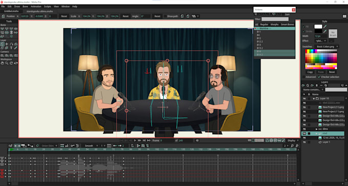Open the Onion Skins dropdown
Viewport: 348px width, 186px height.
(49, 146)
